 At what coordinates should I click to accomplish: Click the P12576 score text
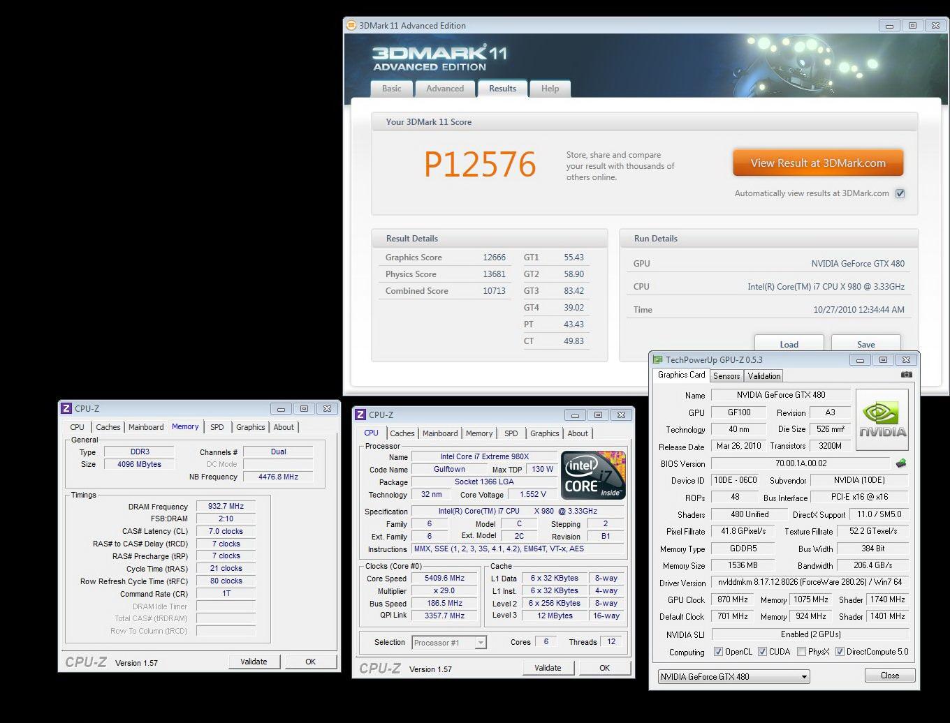click(x=480, y=165)
